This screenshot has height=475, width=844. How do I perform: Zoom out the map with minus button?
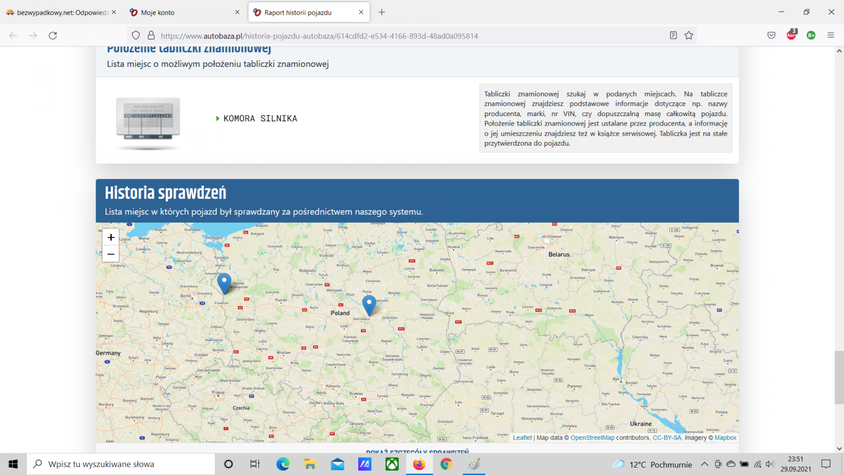pyautogui.click(x=111, y=254)
